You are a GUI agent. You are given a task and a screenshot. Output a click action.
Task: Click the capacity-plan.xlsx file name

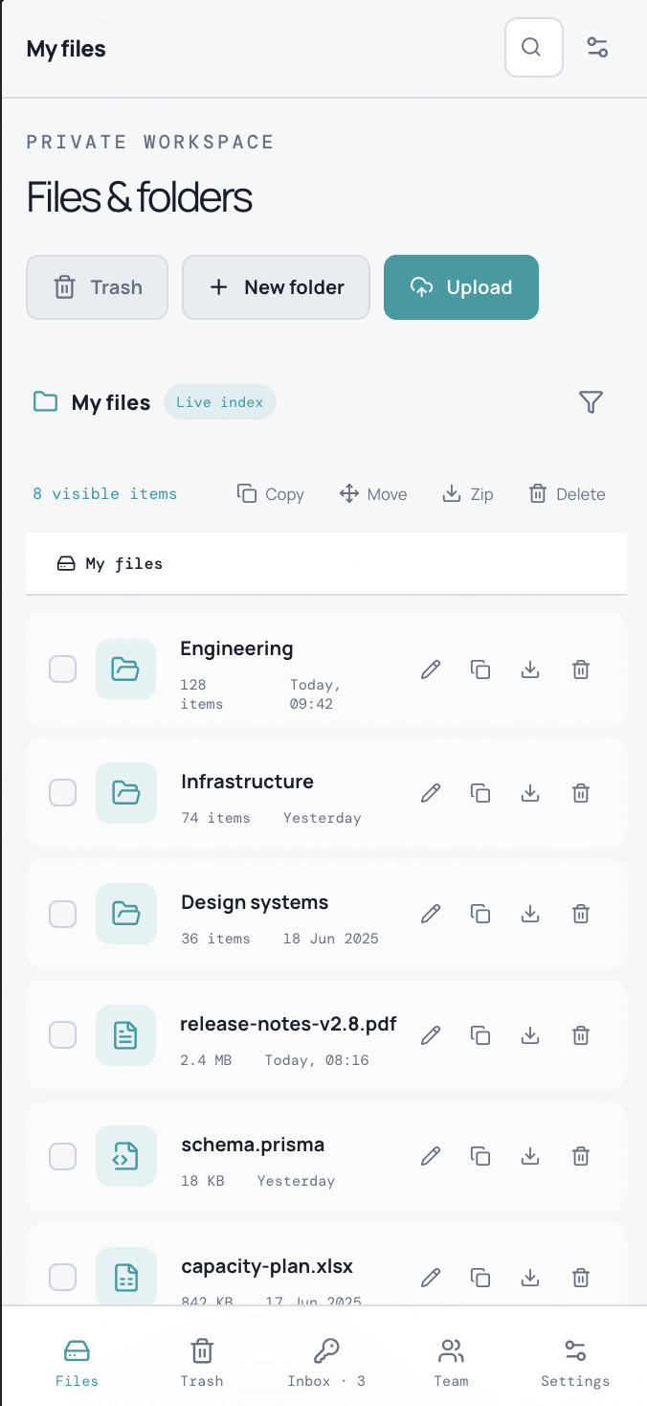point(267,1266)
